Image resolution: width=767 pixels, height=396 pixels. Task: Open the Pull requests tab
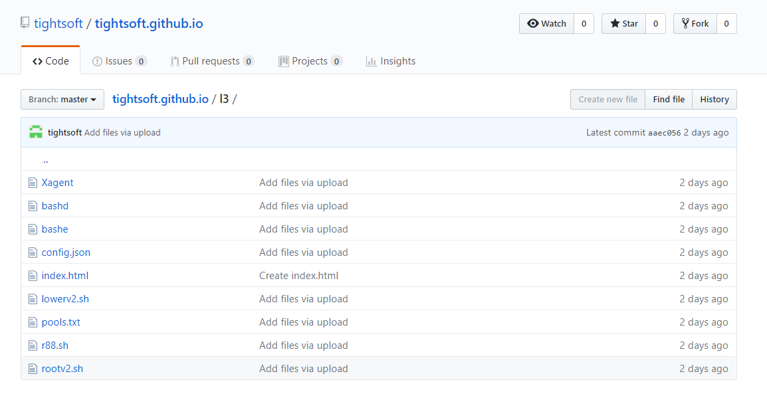pyautogui.click(x=212, y=61)
